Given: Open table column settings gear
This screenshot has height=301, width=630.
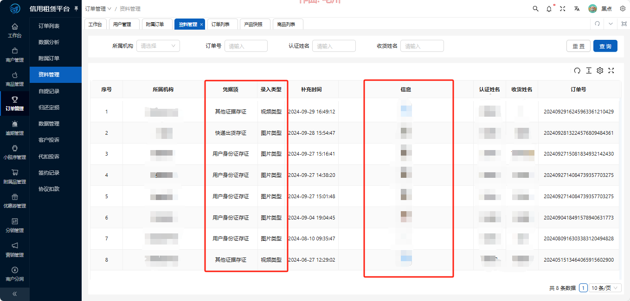Looking at the screenshot, I should (x=600, y=70).
